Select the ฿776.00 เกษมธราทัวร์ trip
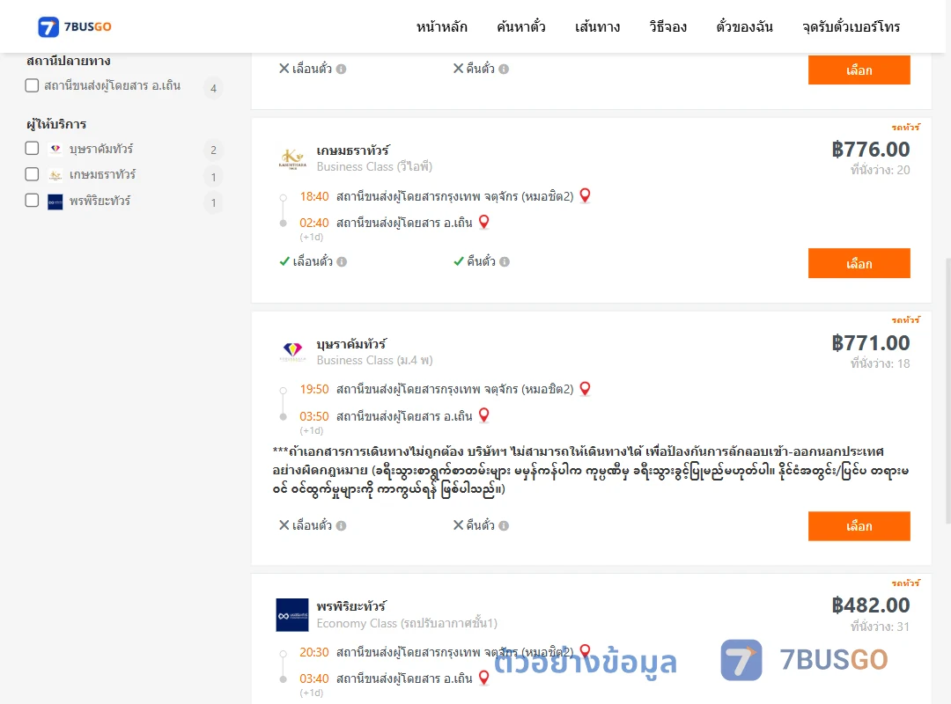The image size is (951, 704). [x=859, y=263]
